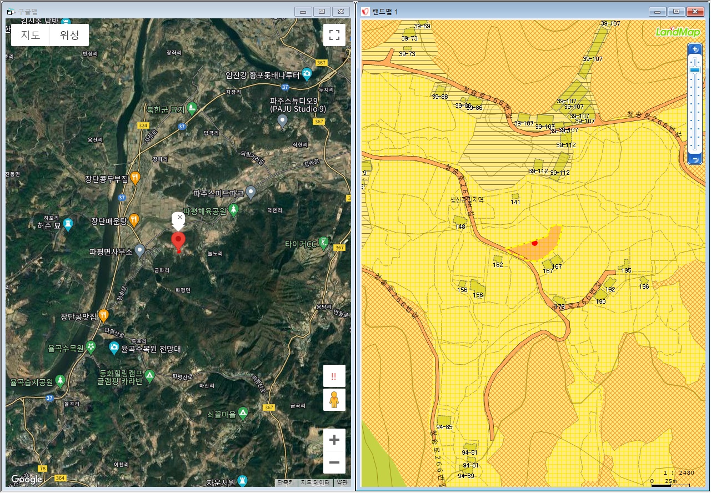Image resolution: width=711 pixels, height=493 pixels.
Task: Click 장단콩두부집 restaurant icon
Action: tap(135, 177)
